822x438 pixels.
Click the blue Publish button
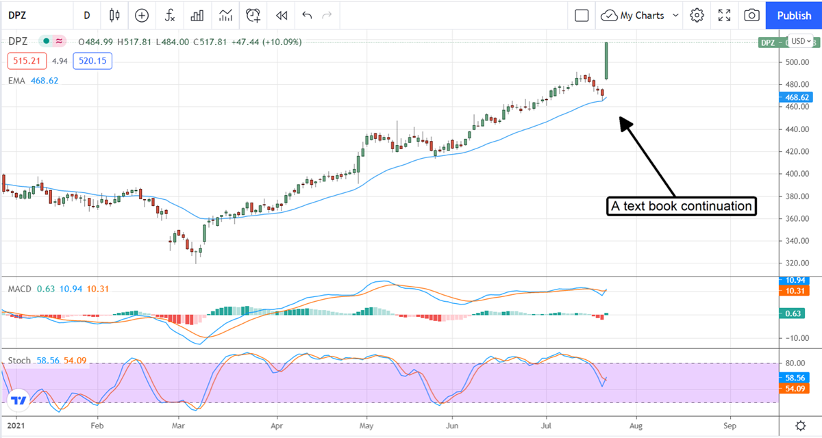(x=794, y=15)
